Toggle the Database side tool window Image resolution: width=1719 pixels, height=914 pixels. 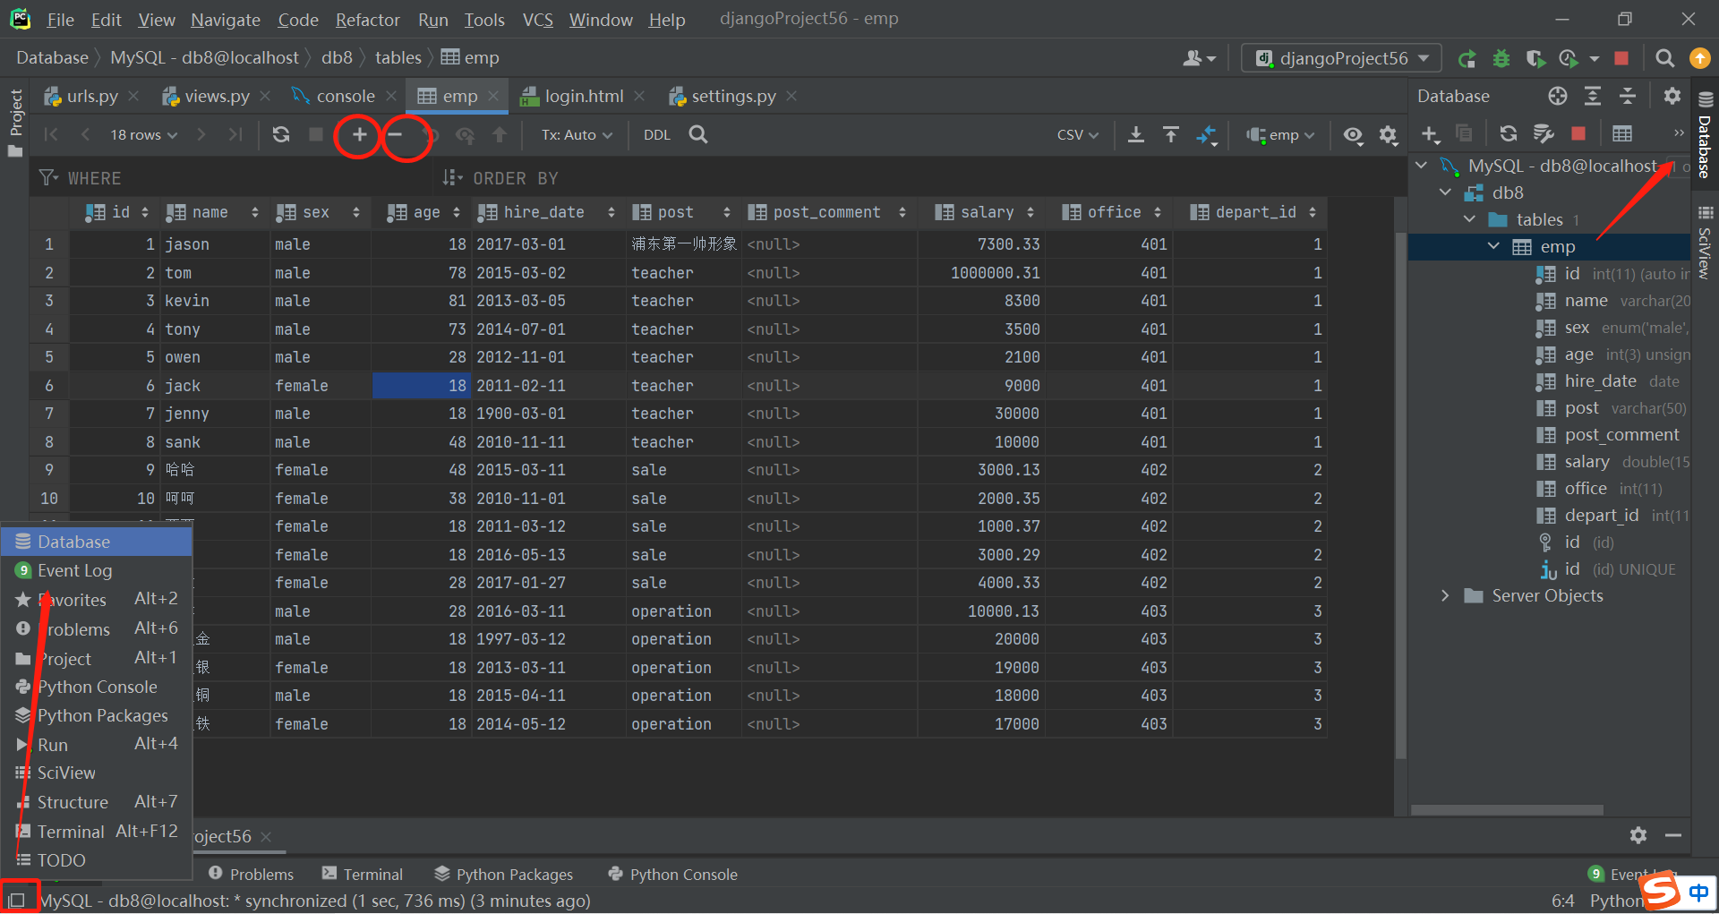1705,134
